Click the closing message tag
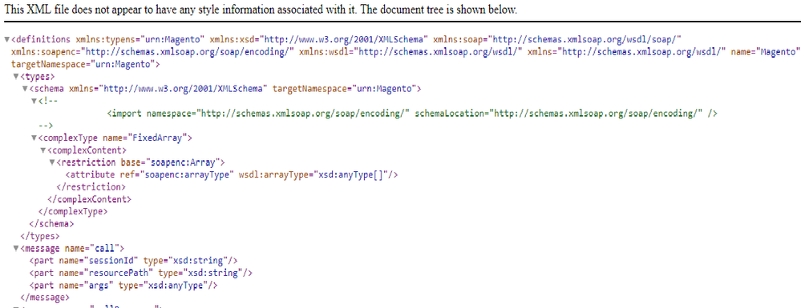 [x=44, y=298]
